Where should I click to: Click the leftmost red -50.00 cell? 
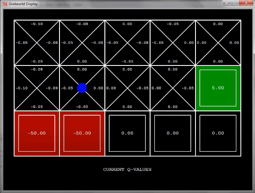click(37, 133)
